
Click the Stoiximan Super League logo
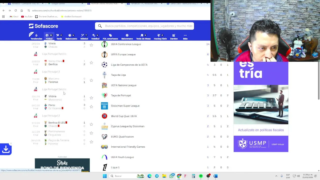click(104, 106)
